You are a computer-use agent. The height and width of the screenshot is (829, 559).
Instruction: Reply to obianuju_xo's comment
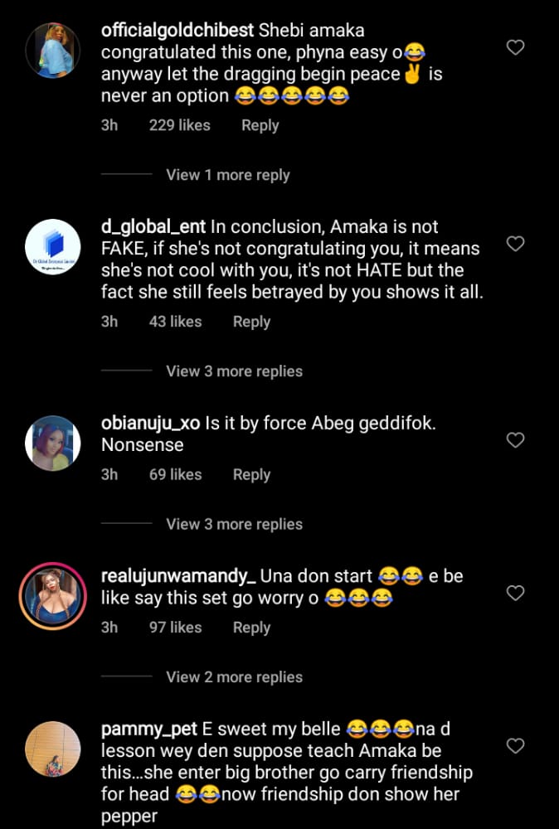251,475
